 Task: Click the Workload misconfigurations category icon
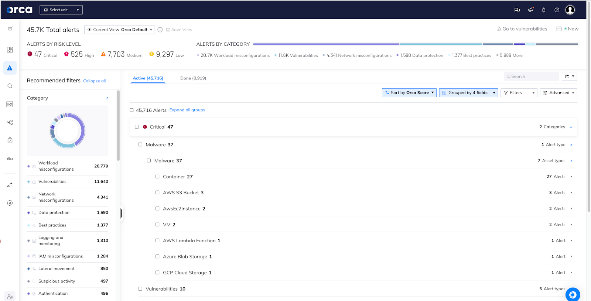[34, 166]
